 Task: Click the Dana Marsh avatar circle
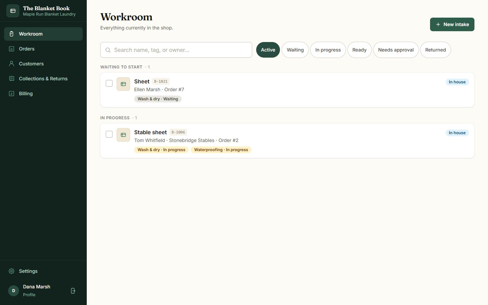pyautogui.click(x=14, y=291)
